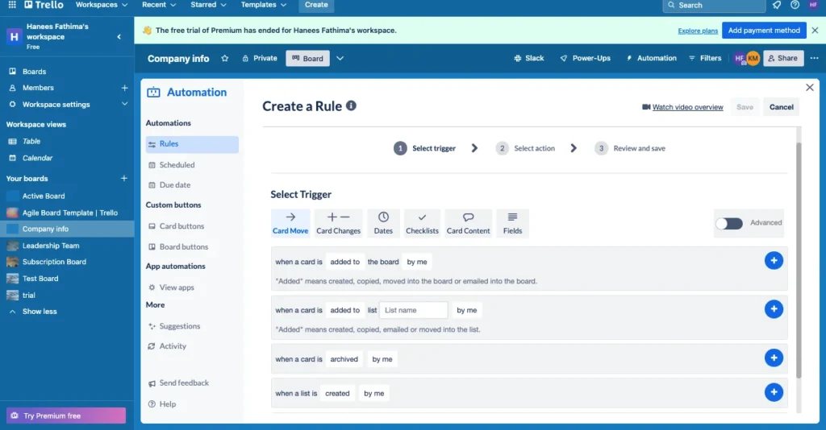Image resolution: width=826 pixels, height=430 pixels.
Task: Open board Filters
Action: (x=705, y=58)
